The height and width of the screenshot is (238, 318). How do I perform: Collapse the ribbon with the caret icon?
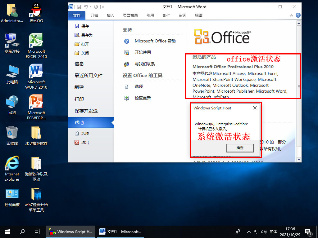pyautogui.click(x=291, y=15)
